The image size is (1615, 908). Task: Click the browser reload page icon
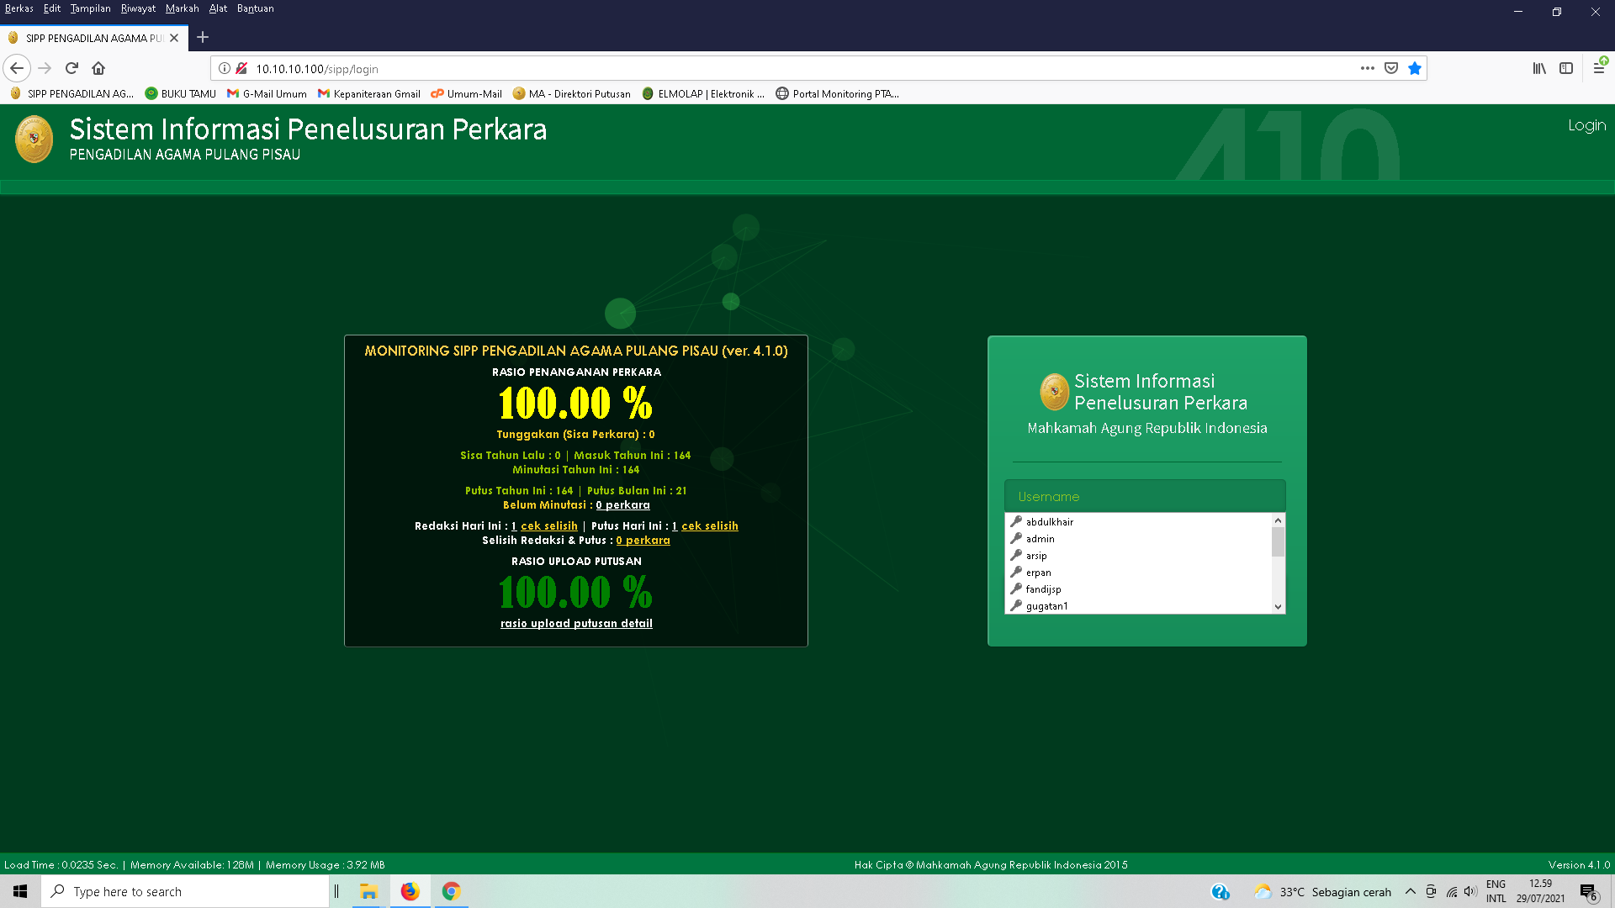click(x=71, y=68)
